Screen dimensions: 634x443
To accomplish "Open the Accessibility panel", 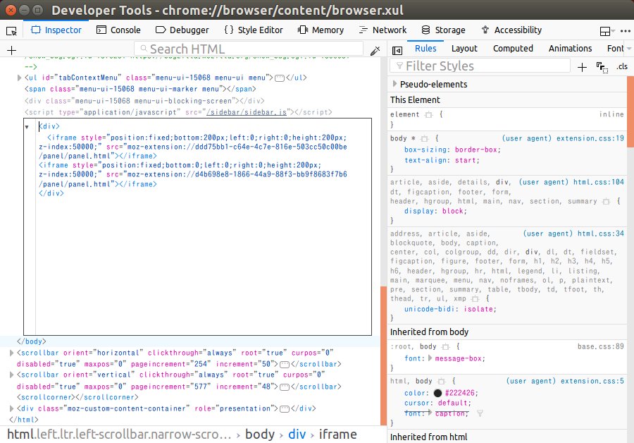I will point(511,30).
